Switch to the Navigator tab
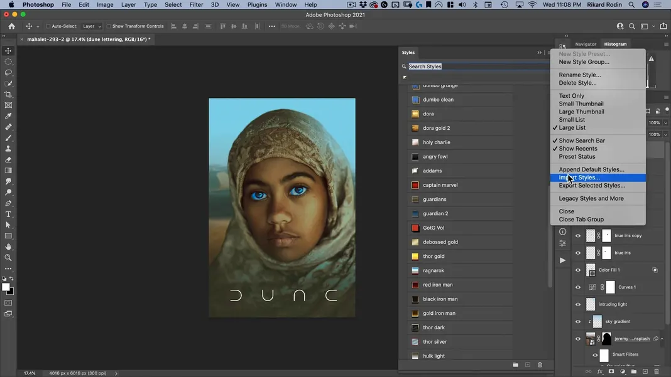The height and width of the screenshot is (377, 671). coord(586,44)
